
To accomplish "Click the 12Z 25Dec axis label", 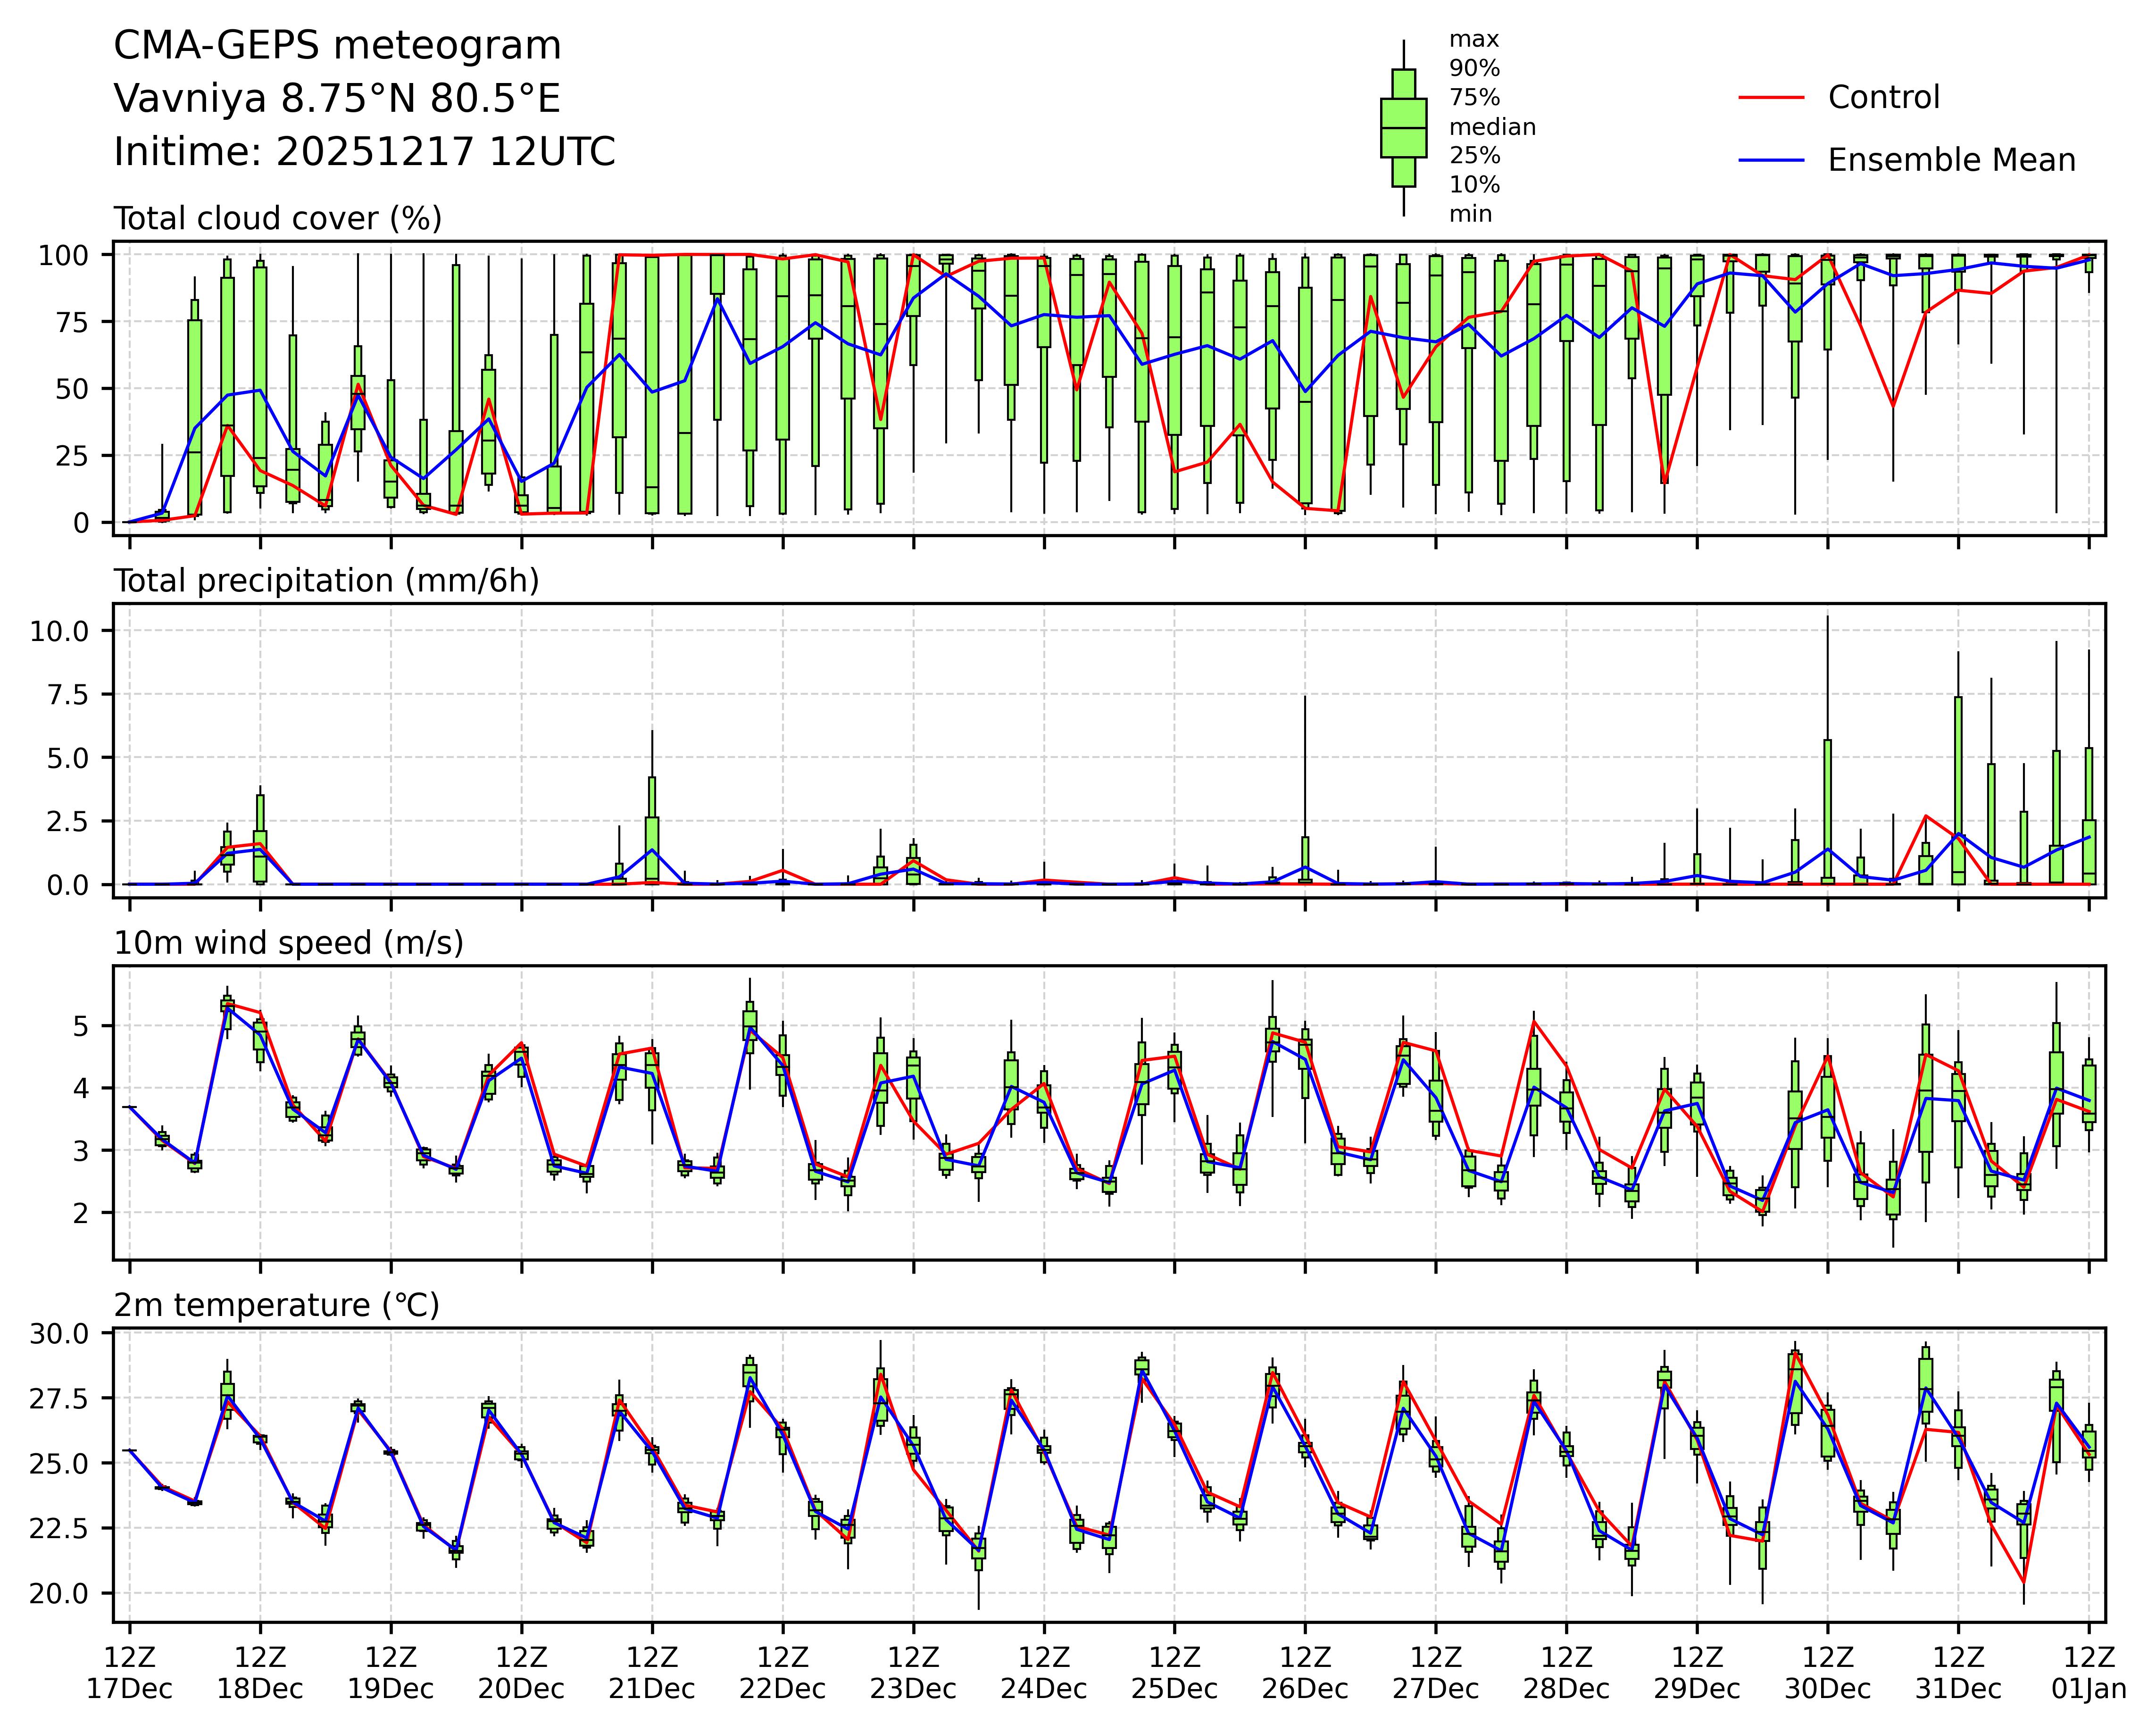I will tap(1174, 1673).
